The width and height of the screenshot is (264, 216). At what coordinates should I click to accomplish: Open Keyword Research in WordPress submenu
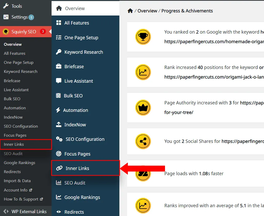click(21, 72)
